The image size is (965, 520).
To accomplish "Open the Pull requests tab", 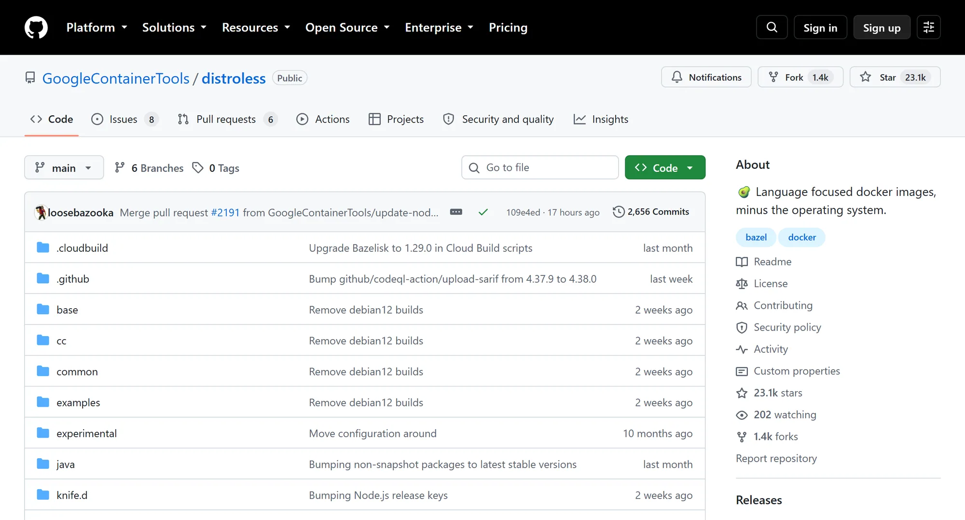I will pos(227,119).
